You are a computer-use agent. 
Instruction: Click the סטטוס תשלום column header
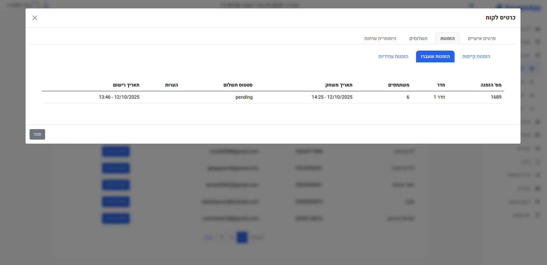(238, 85)
